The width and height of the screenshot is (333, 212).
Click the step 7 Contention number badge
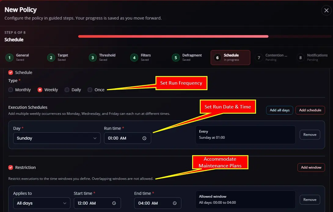259,57
